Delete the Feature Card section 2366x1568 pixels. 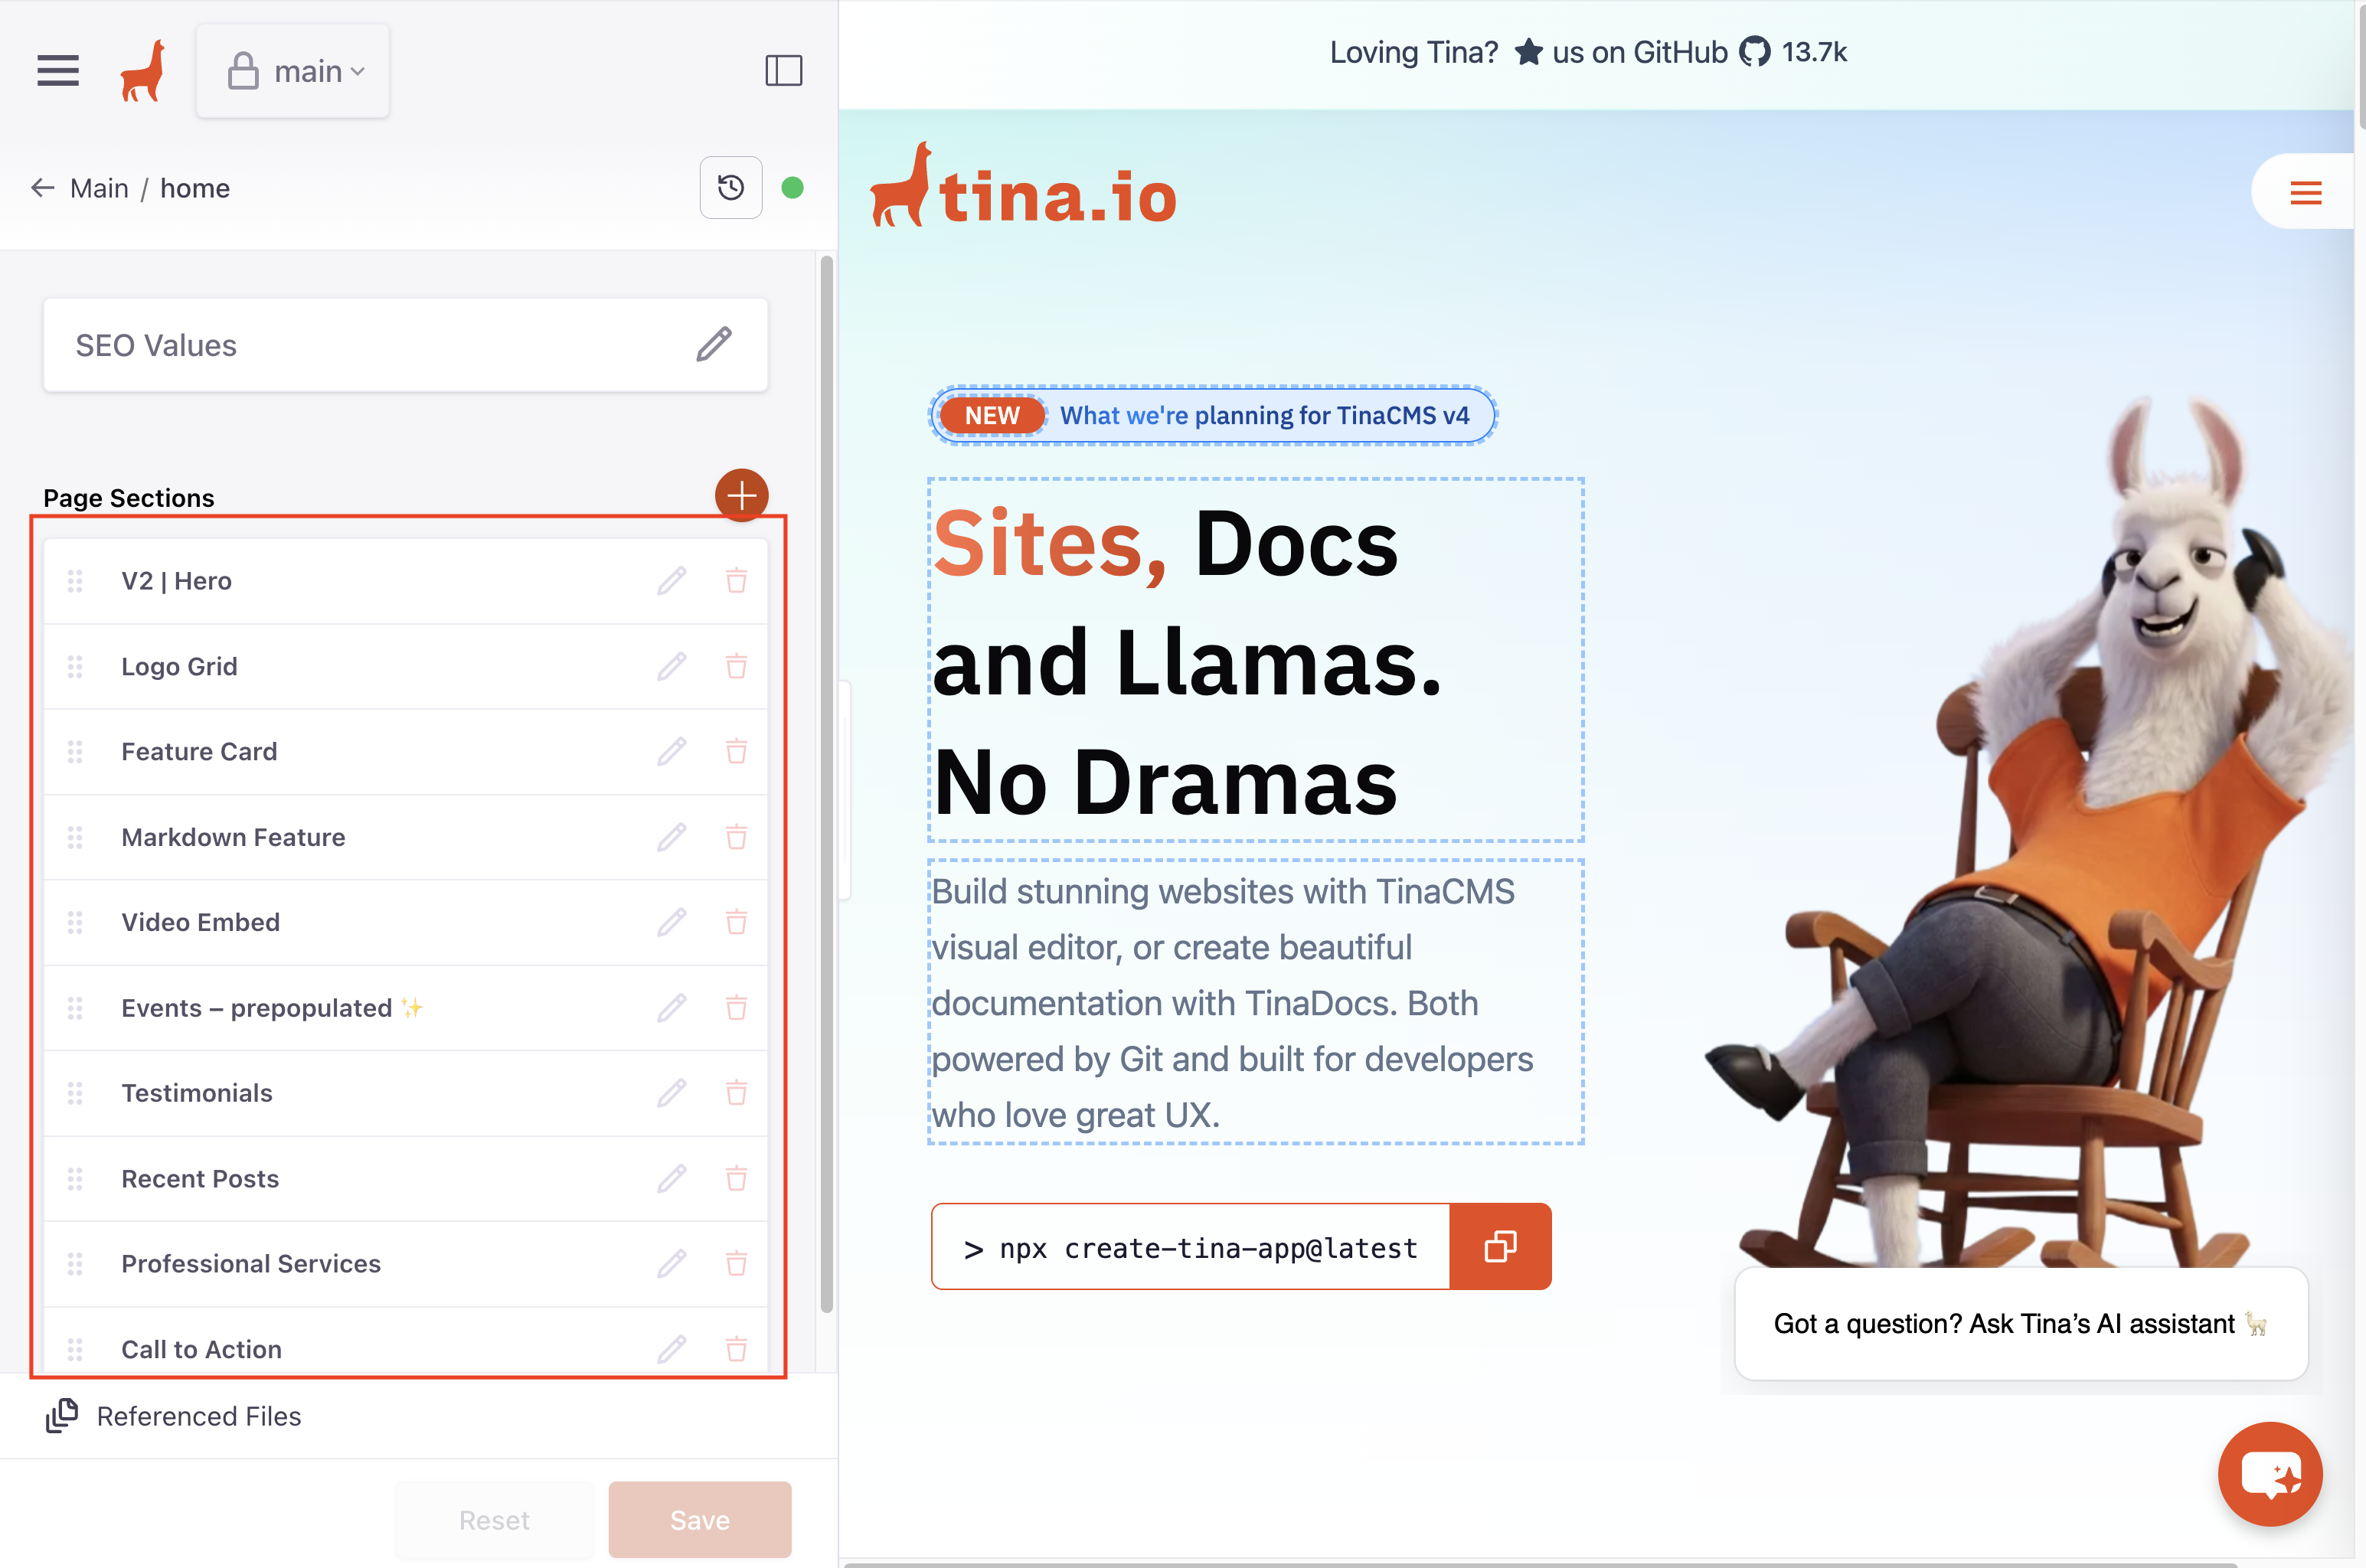736,752
